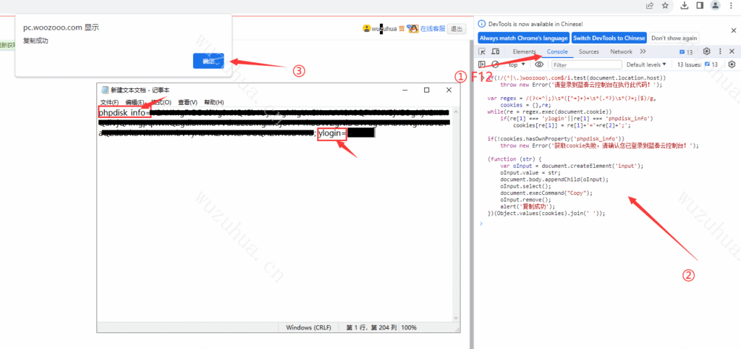The height and width of the screenshot is (349, 741).
Task: Show the console sidebar panel icon
Action: click(x=483, y=64)
